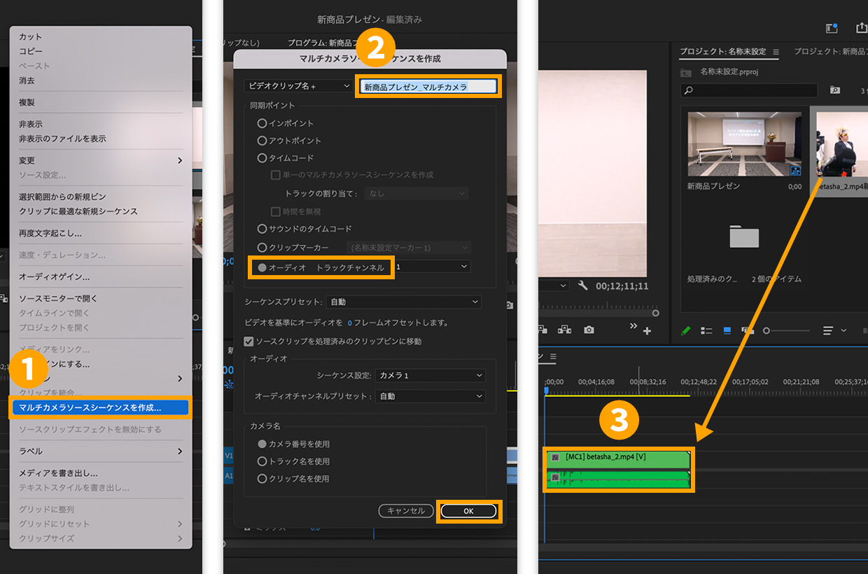Export a frame with the camera icon
868x574 pixels.
point(589,330)
